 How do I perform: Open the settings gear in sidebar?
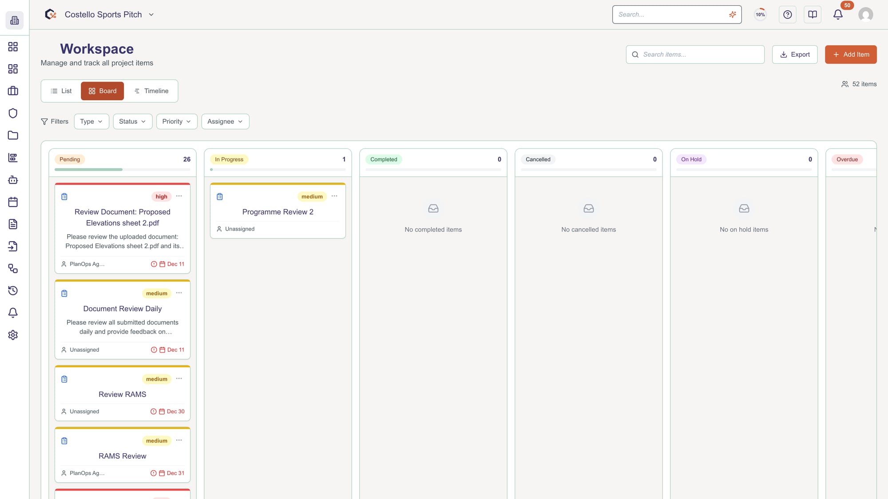(x=13, y=335)
